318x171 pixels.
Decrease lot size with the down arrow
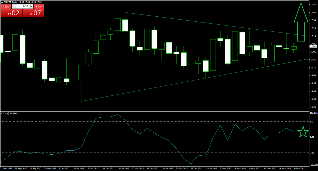click(13, 6)
